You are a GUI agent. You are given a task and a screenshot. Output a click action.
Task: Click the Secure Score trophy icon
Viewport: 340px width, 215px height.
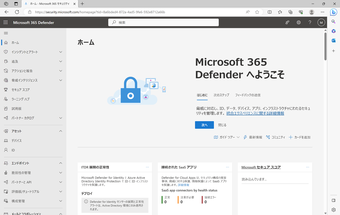(x=6, y=90)
